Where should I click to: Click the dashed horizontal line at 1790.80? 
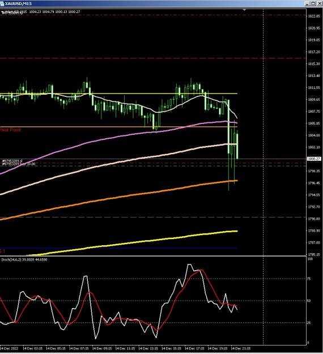[153, 217]
